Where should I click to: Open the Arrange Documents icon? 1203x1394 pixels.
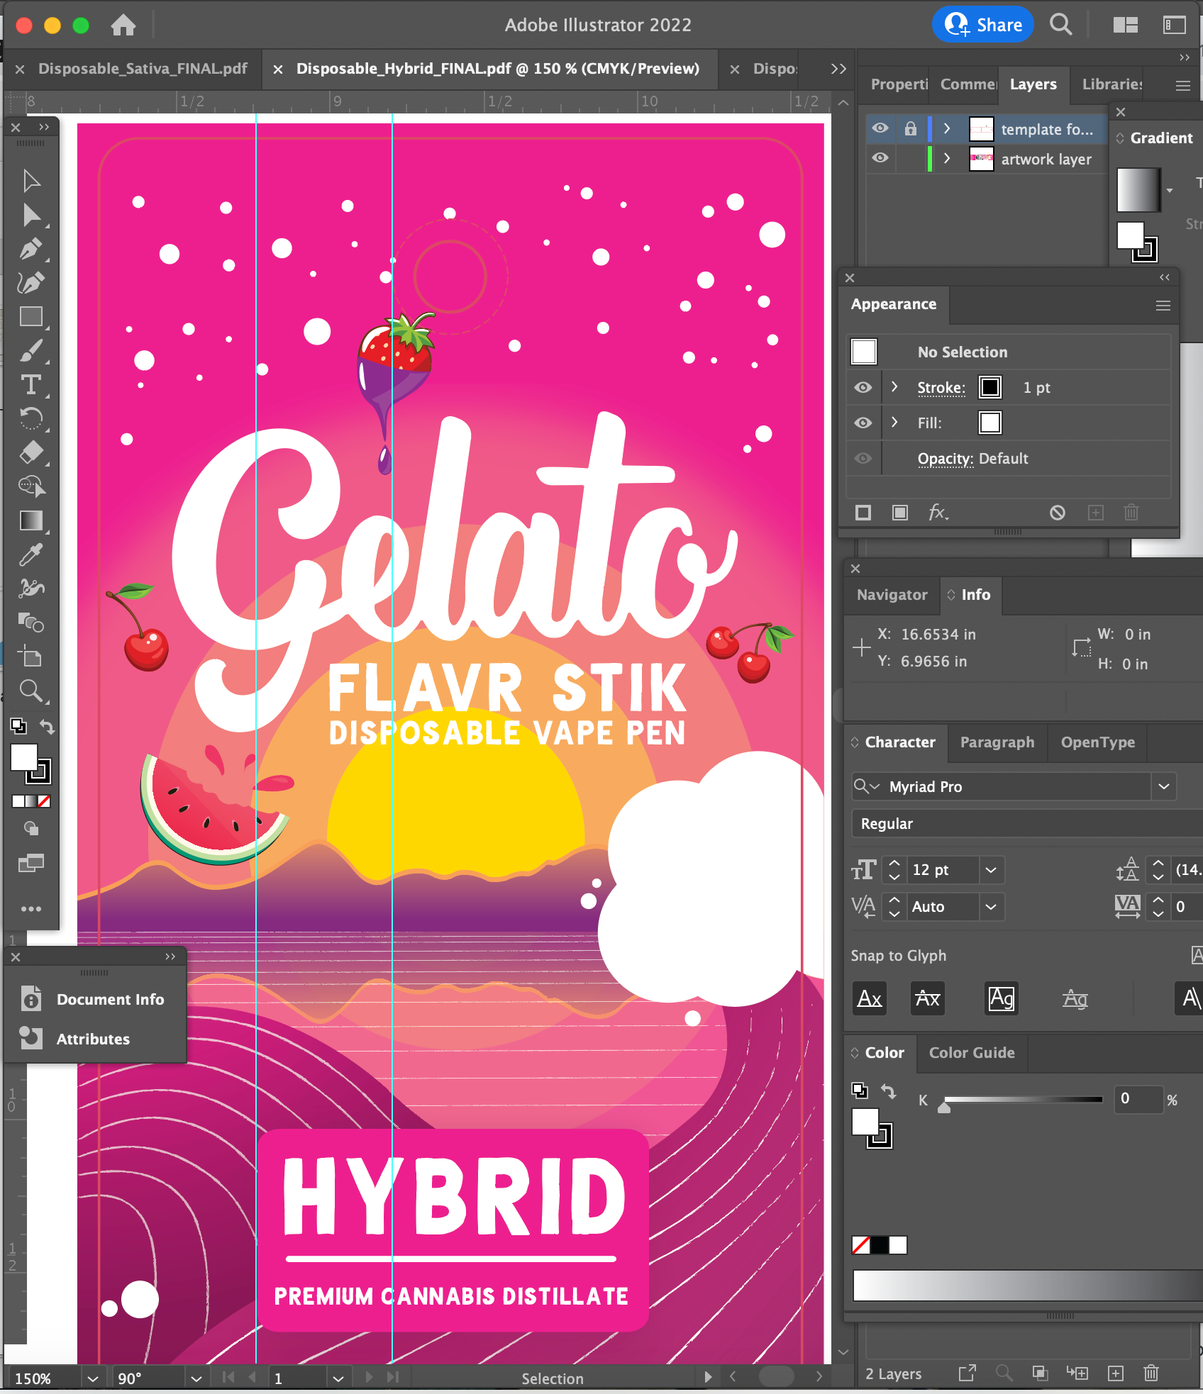[x=1126, y=26]
